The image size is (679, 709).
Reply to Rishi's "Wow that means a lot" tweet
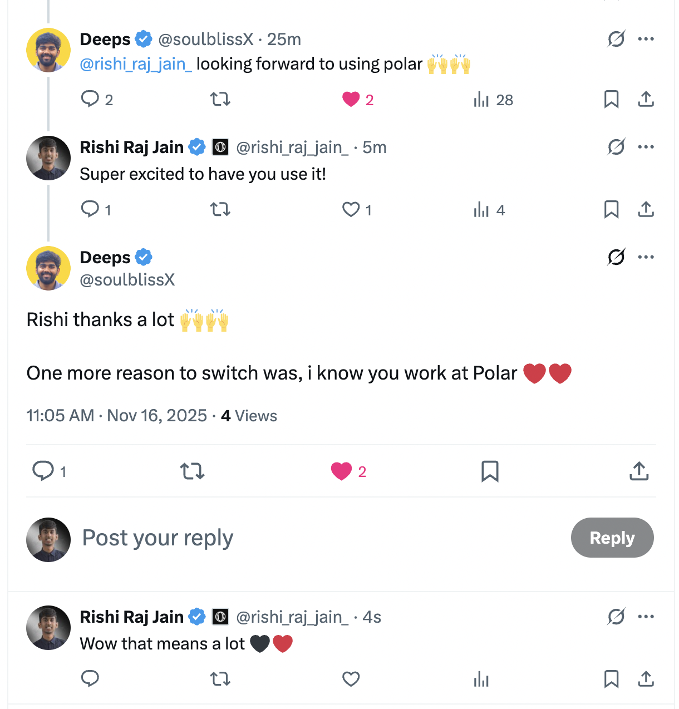[x=90, y=680]
